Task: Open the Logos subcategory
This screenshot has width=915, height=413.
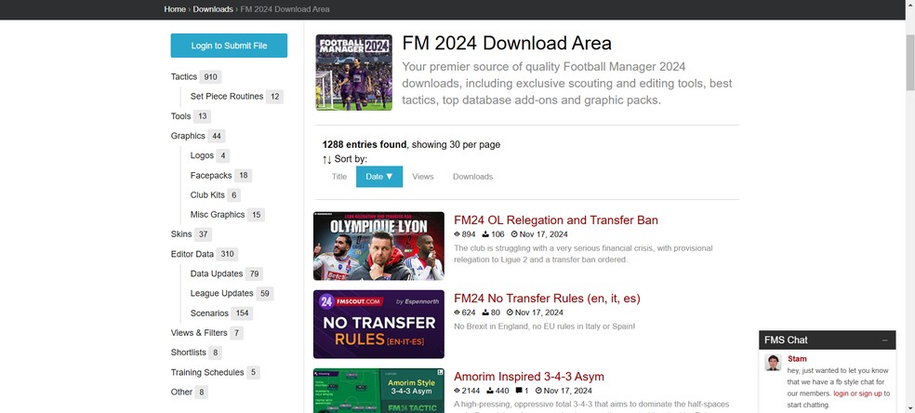Action: click(202, 155)
